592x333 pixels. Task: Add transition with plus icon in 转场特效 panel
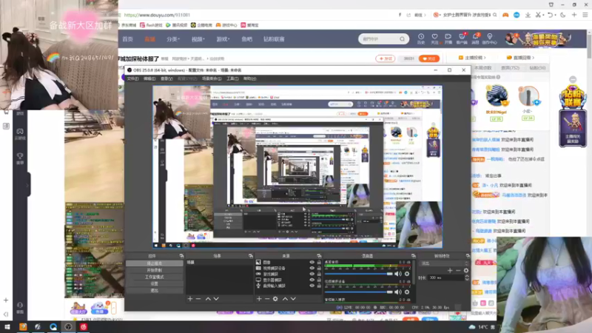pyautogui.click(x=450, y=270)
